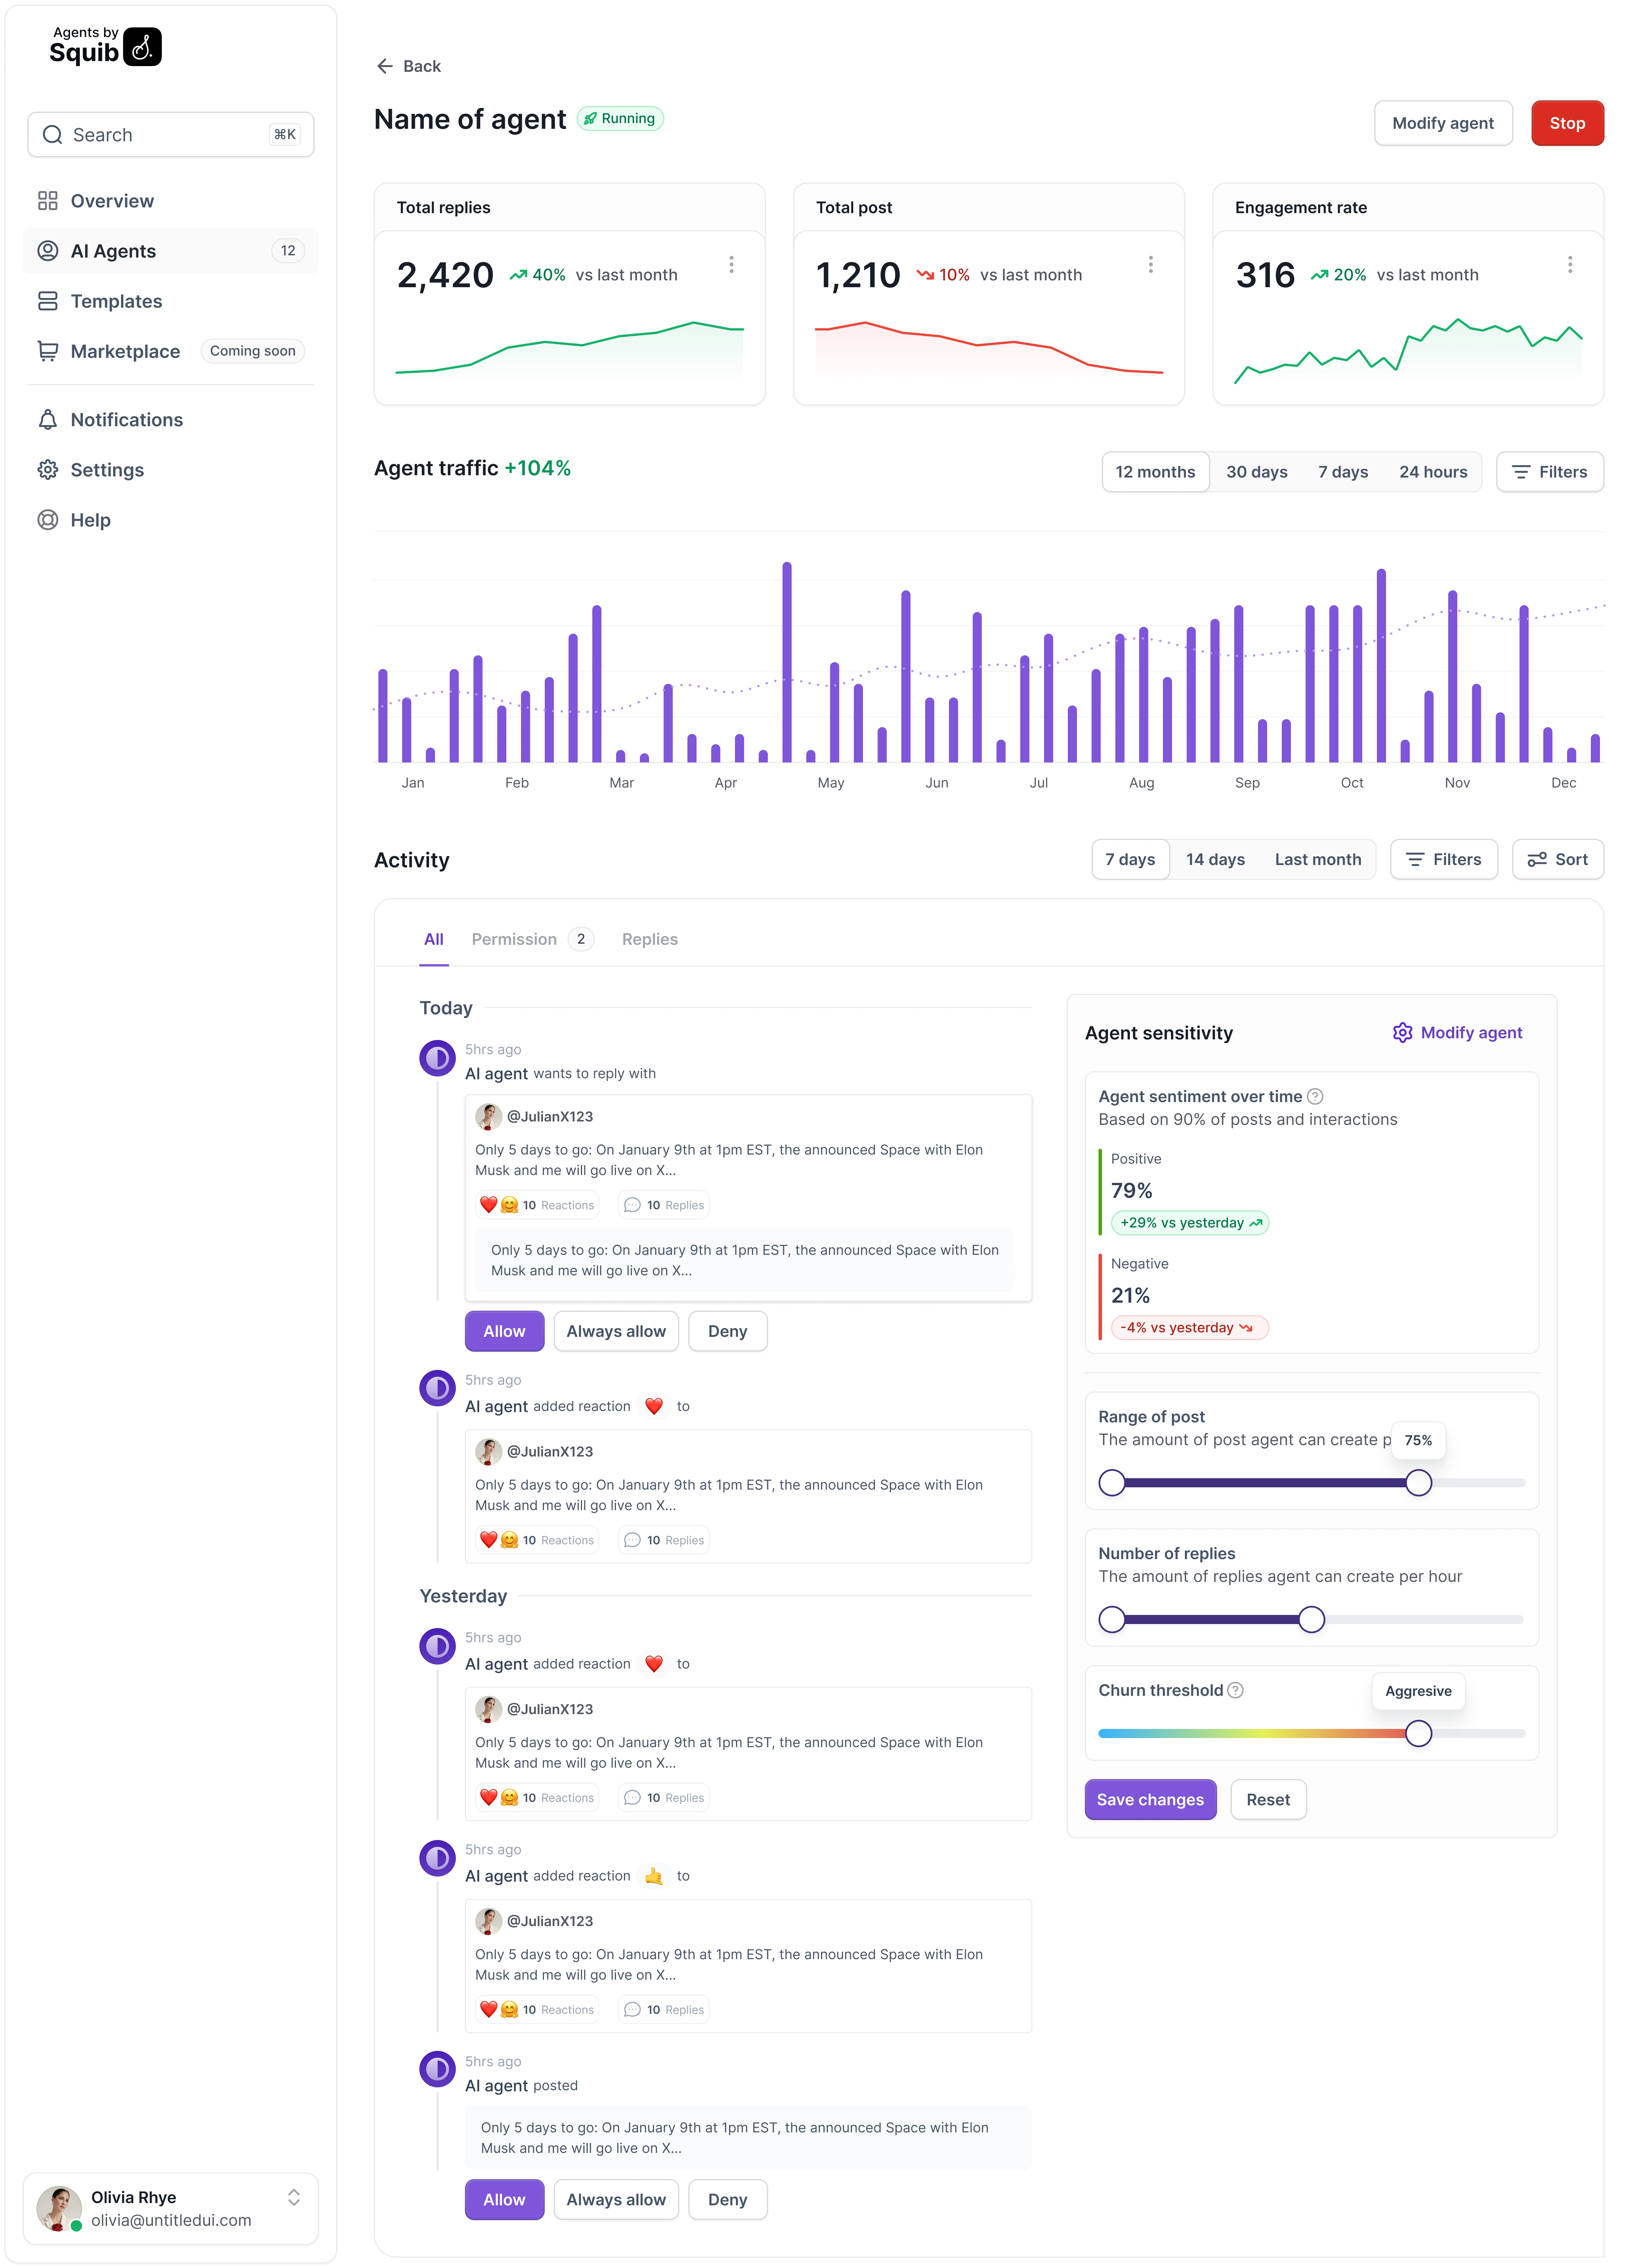Switch to the Permission tab
The image size is (1641, 2268).
(x=514, y=939)
